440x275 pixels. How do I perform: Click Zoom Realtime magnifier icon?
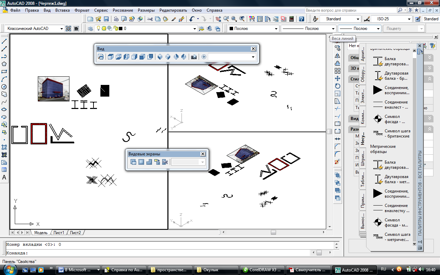coord(226,19)
